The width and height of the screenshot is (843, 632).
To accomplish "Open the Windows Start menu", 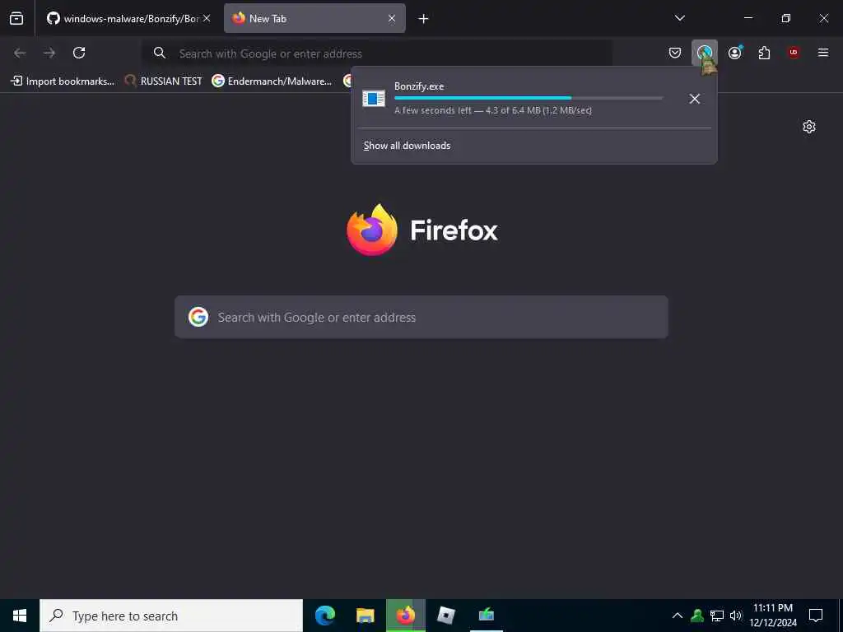I will [x=20, y=616].
